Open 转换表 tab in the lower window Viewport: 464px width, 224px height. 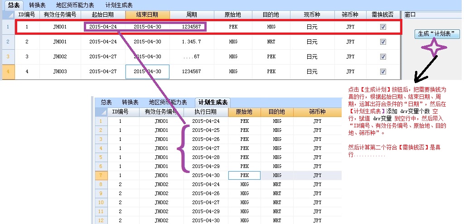(x=130, y=102)
